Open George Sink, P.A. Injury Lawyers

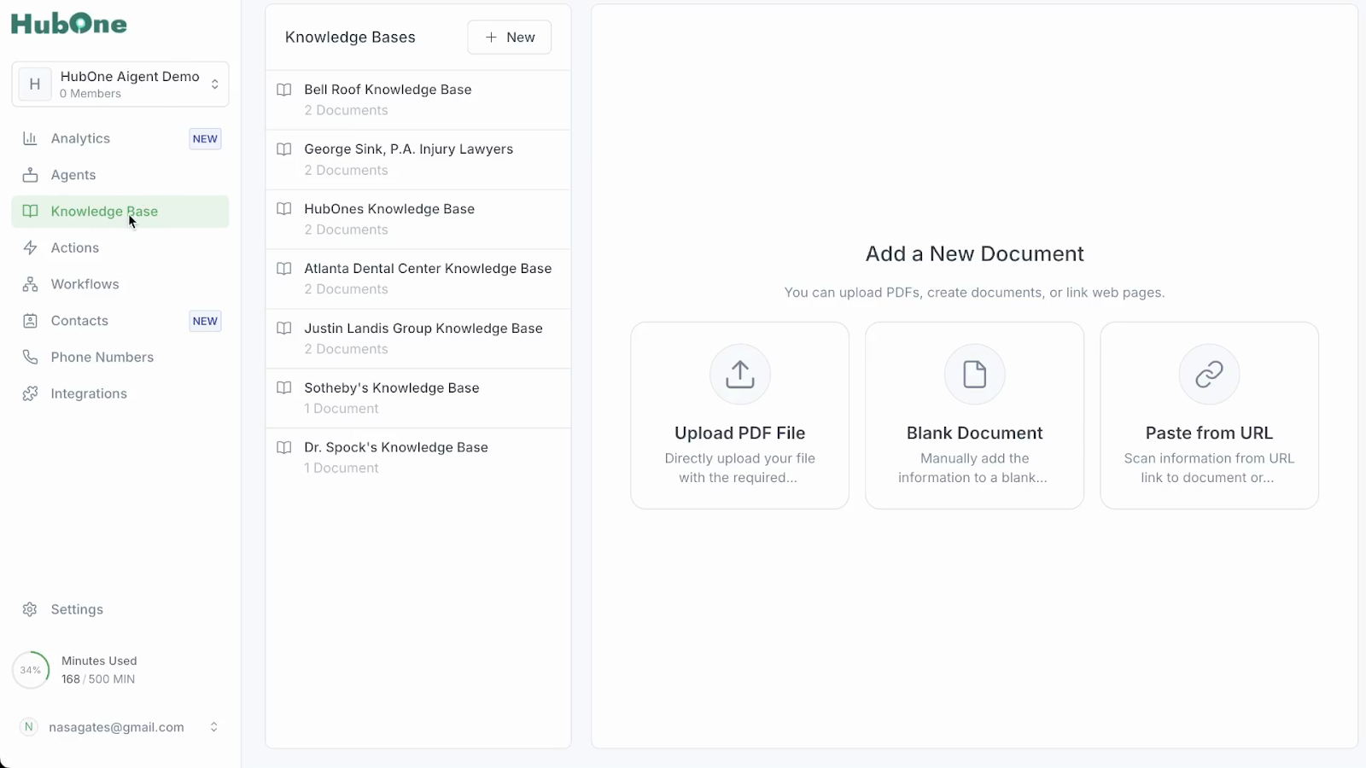coord(418,160)
